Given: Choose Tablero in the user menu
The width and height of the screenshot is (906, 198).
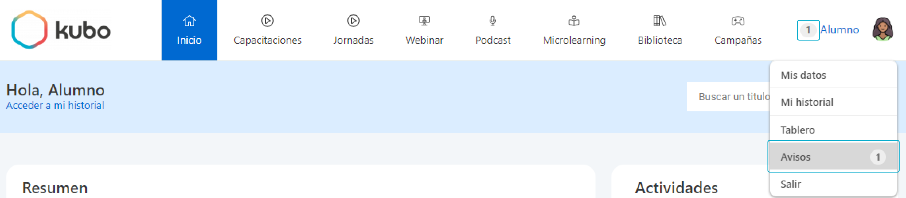Looking at the screenshot, I should pyautogui.click(x=798, y=130).
